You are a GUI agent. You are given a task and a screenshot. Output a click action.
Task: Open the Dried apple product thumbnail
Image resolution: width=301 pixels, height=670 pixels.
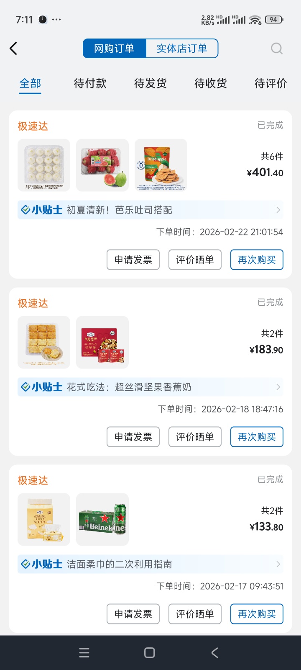pyautogui.click(x=161, y=165)
